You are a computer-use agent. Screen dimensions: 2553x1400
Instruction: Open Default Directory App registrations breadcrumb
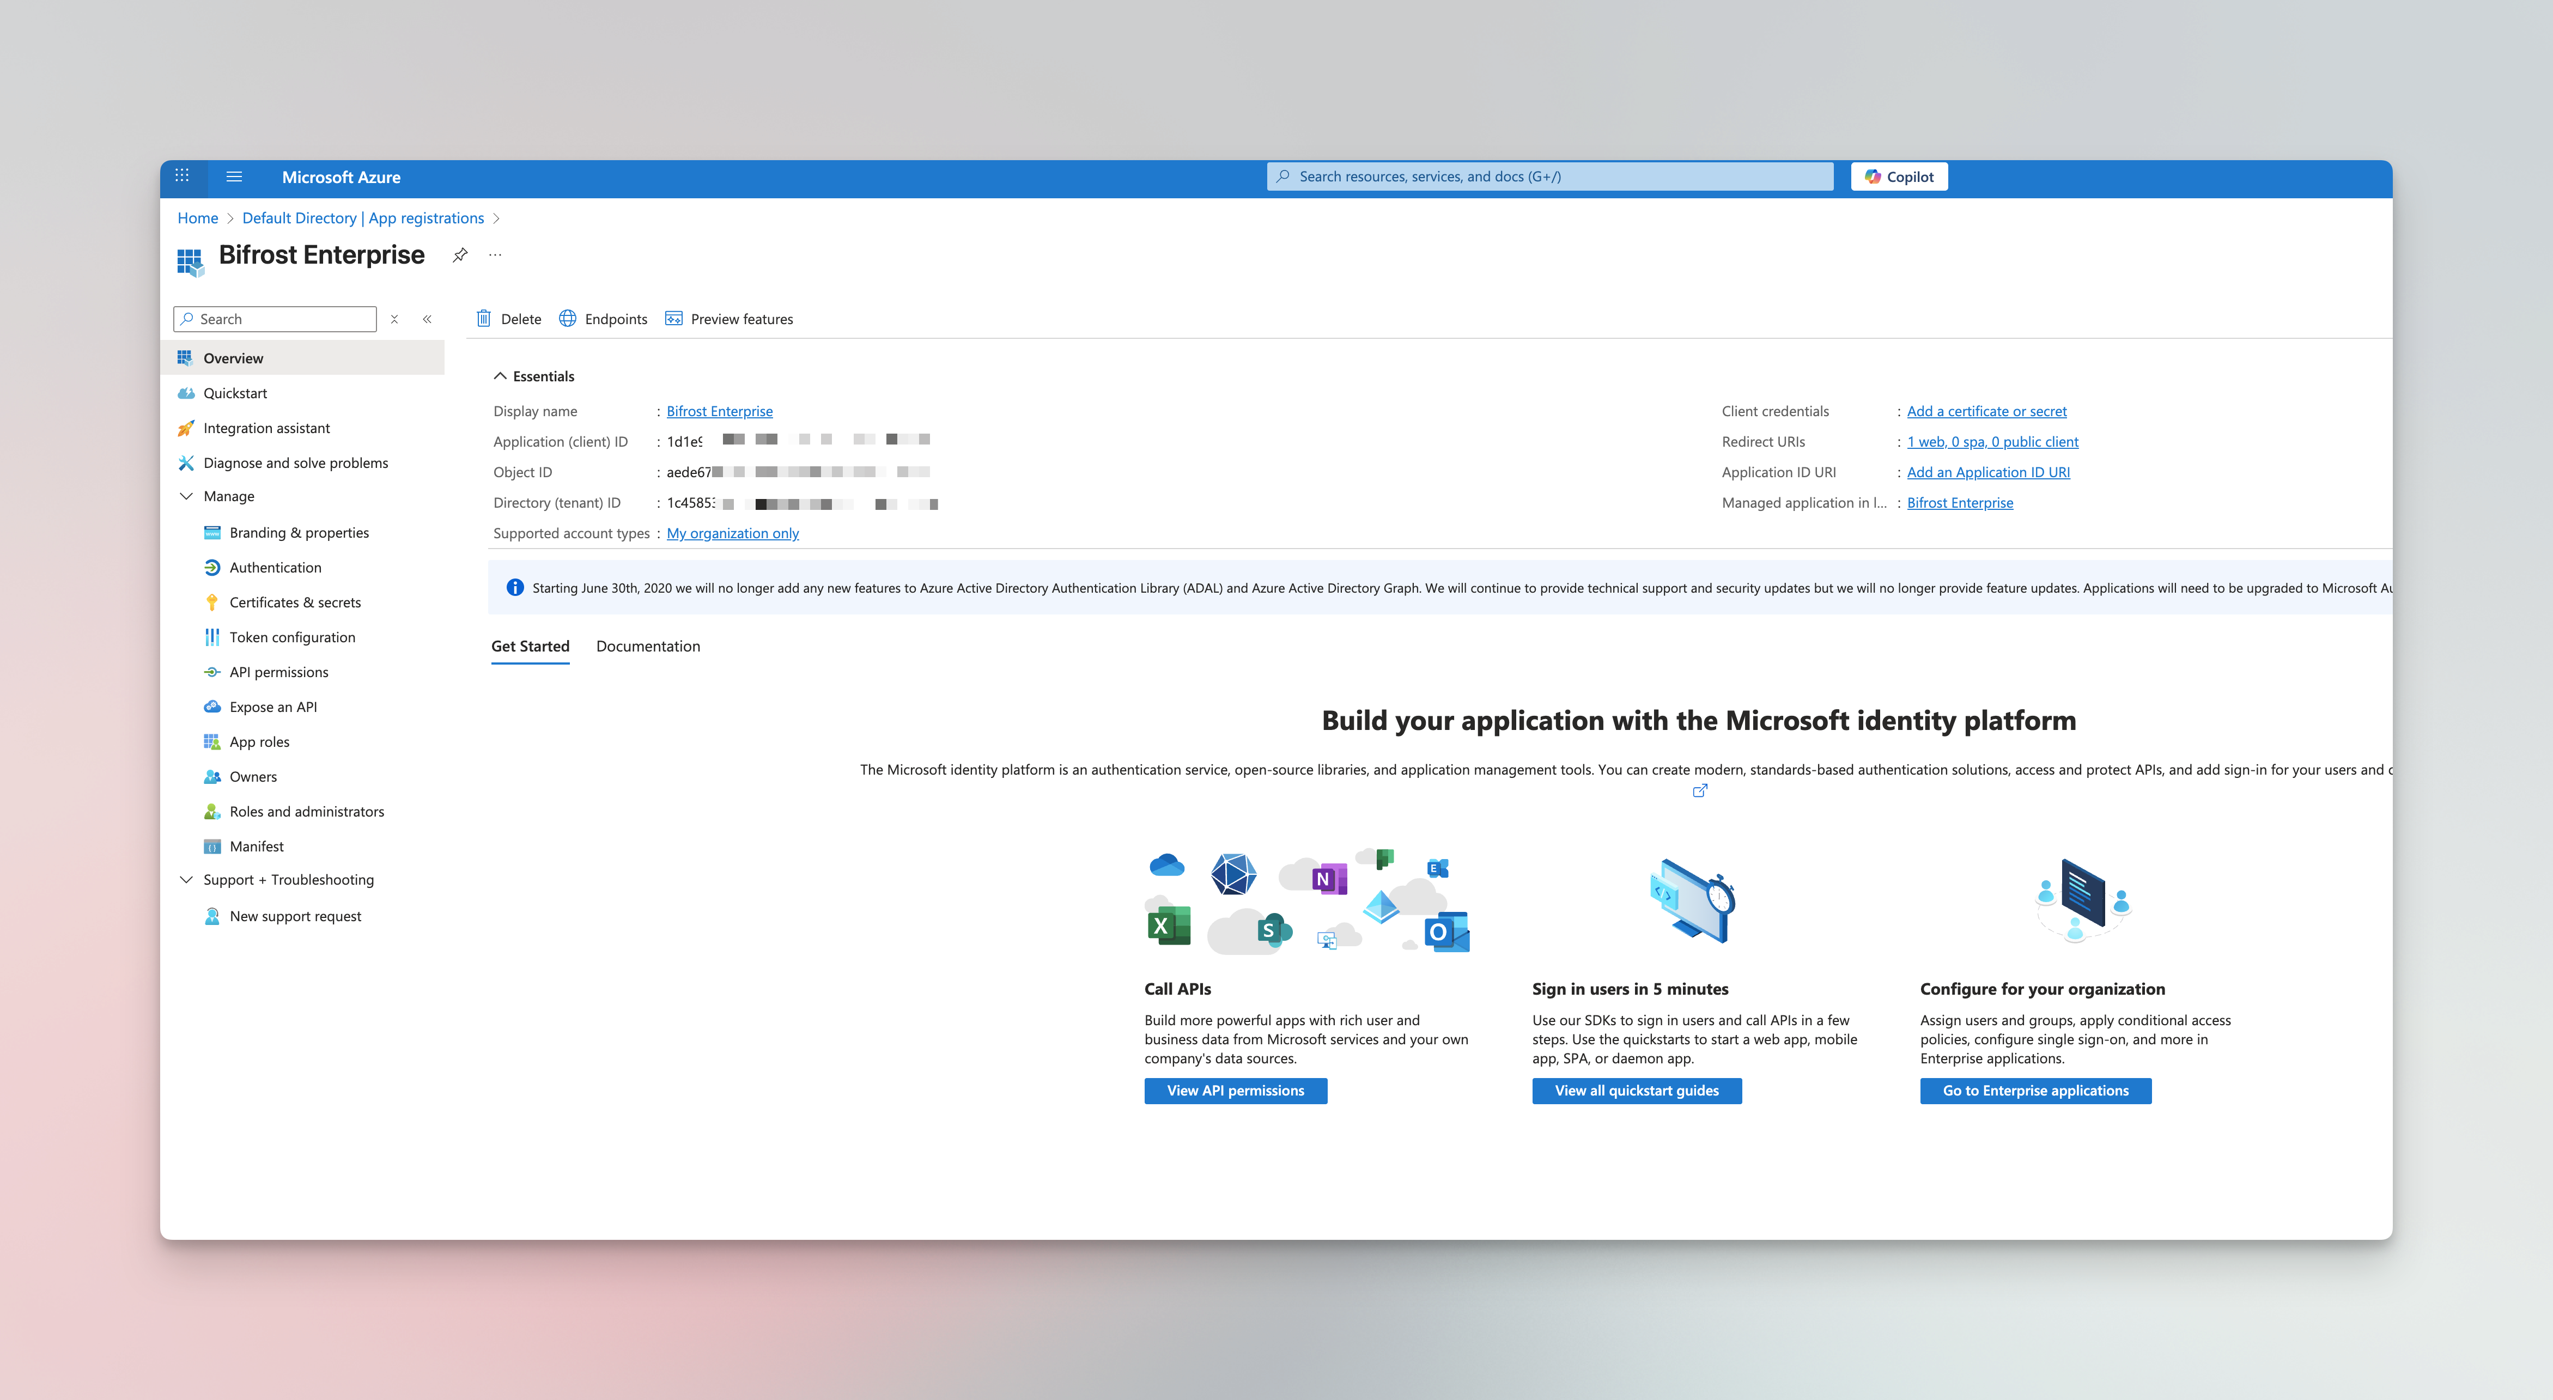click(x=363, y=218)
